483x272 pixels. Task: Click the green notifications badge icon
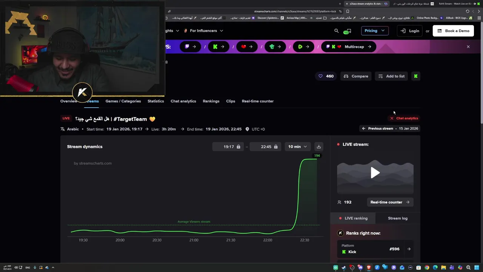point(348,31)
